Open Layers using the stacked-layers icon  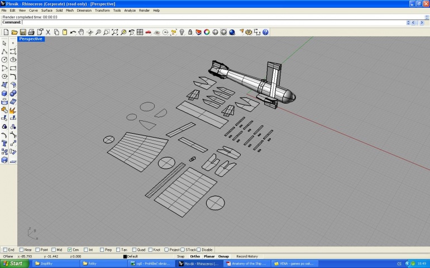coord(199,32)
